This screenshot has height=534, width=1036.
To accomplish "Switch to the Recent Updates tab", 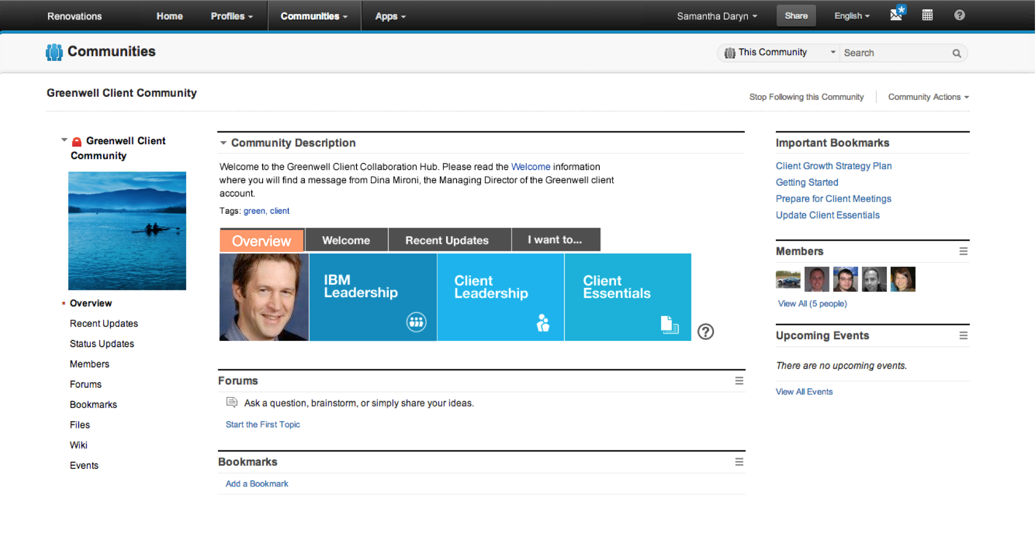I will tap(447, 240).
